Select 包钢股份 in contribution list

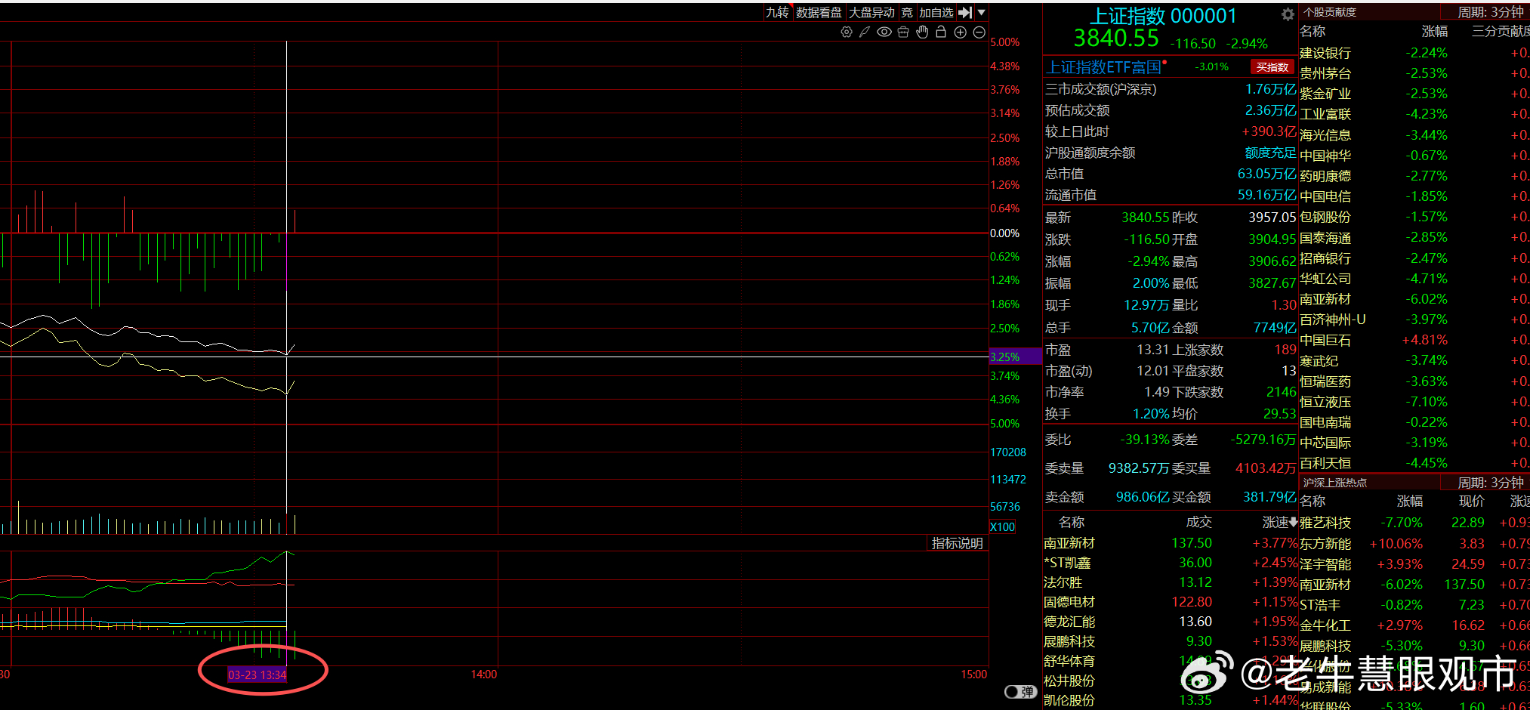(1325, 217)
